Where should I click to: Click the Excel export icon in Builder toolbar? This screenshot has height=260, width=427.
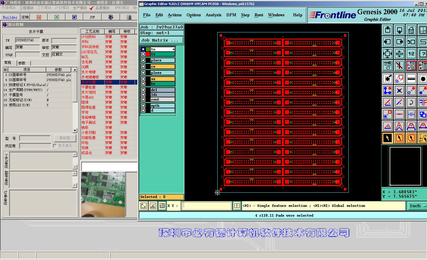click(57, 17)
